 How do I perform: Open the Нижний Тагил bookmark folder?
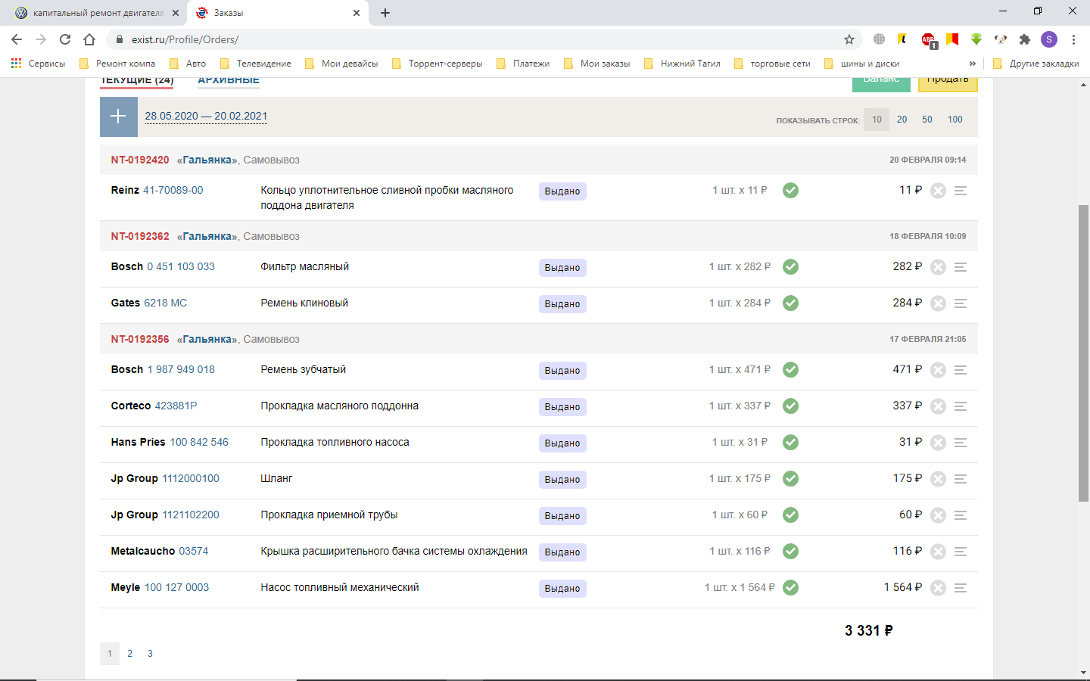tap(682, 64)
